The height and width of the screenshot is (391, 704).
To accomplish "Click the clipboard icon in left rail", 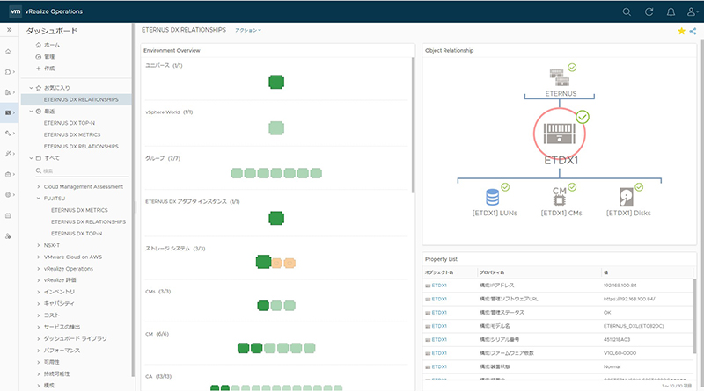I will (x=8, y=215).
